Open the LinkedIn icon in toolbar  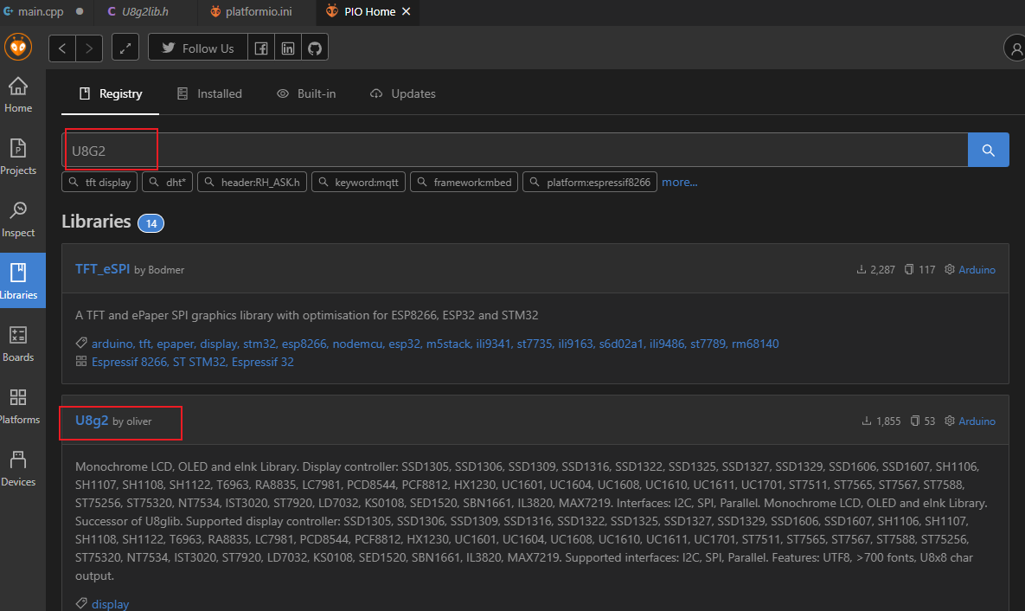pyautogui.click(x=288, y=48)
